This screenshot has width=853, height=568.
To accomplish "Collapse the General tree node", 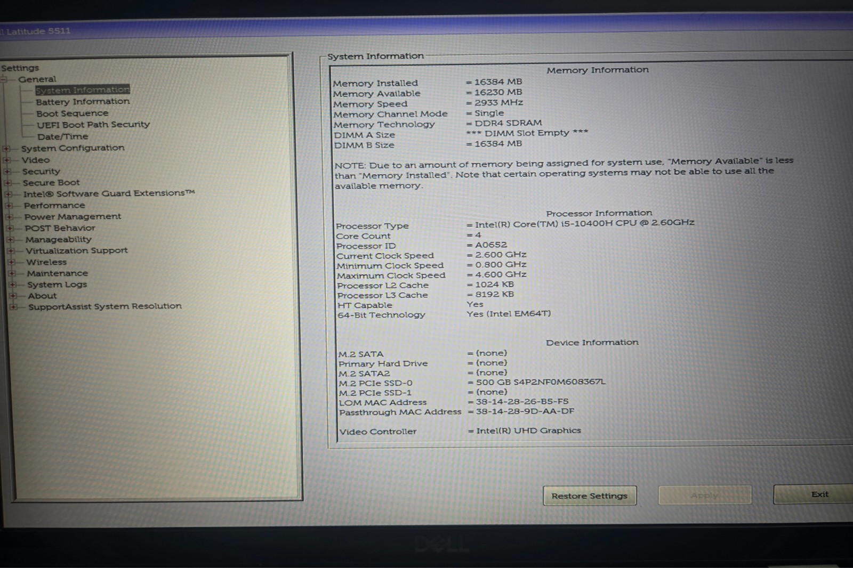I will click(4, 79).
